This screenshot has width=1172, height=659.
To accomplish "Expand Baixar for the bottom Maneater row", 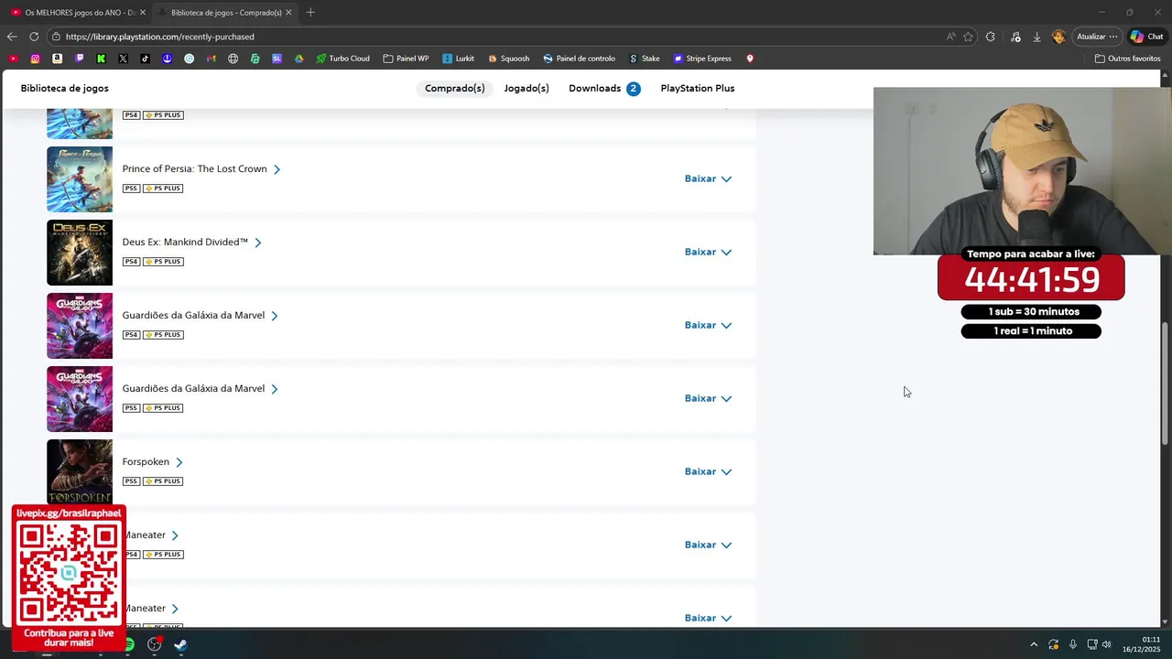I will coord(708,618).
